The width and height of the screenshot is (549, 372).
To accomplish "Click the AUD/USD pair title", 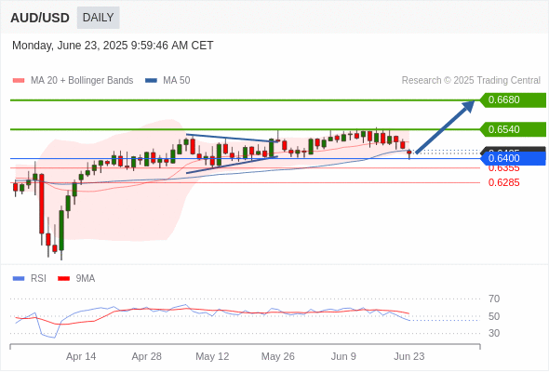I will [40, 18].
